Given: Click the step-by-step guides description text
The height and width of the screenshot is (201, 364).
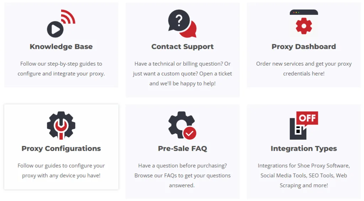Looking at the screenshot, I should [x=61, y=69].
